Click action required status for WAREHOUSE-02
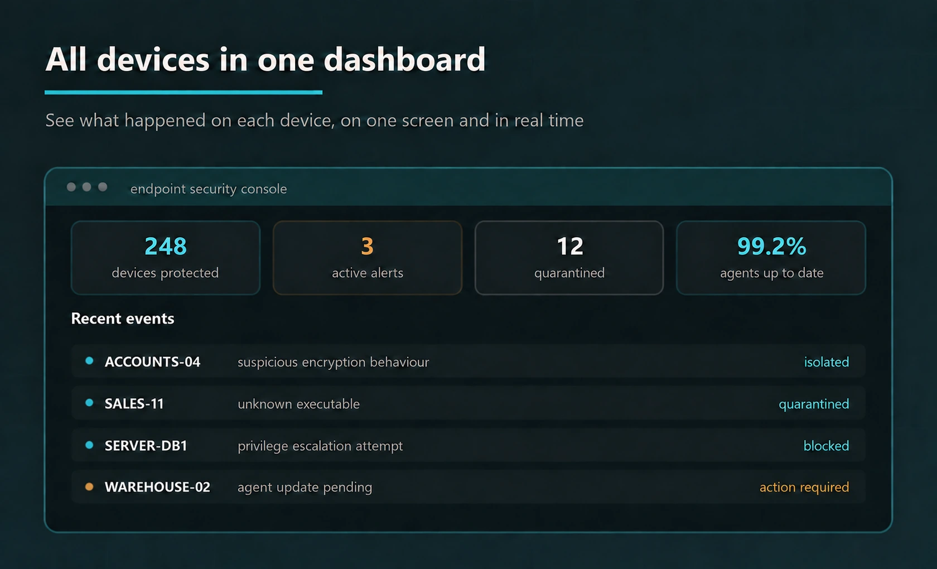This screenshot has width=937, height=569. tap(804, 487)
